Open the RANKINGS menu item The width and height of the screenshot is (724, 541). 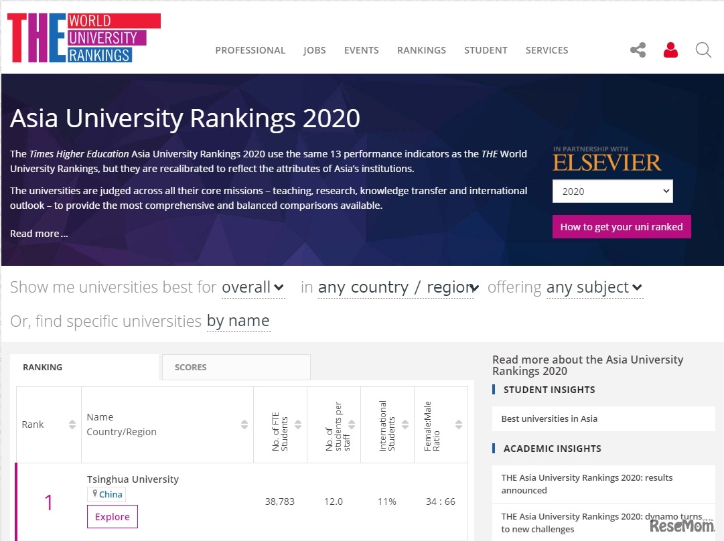[x=421, y=50]
